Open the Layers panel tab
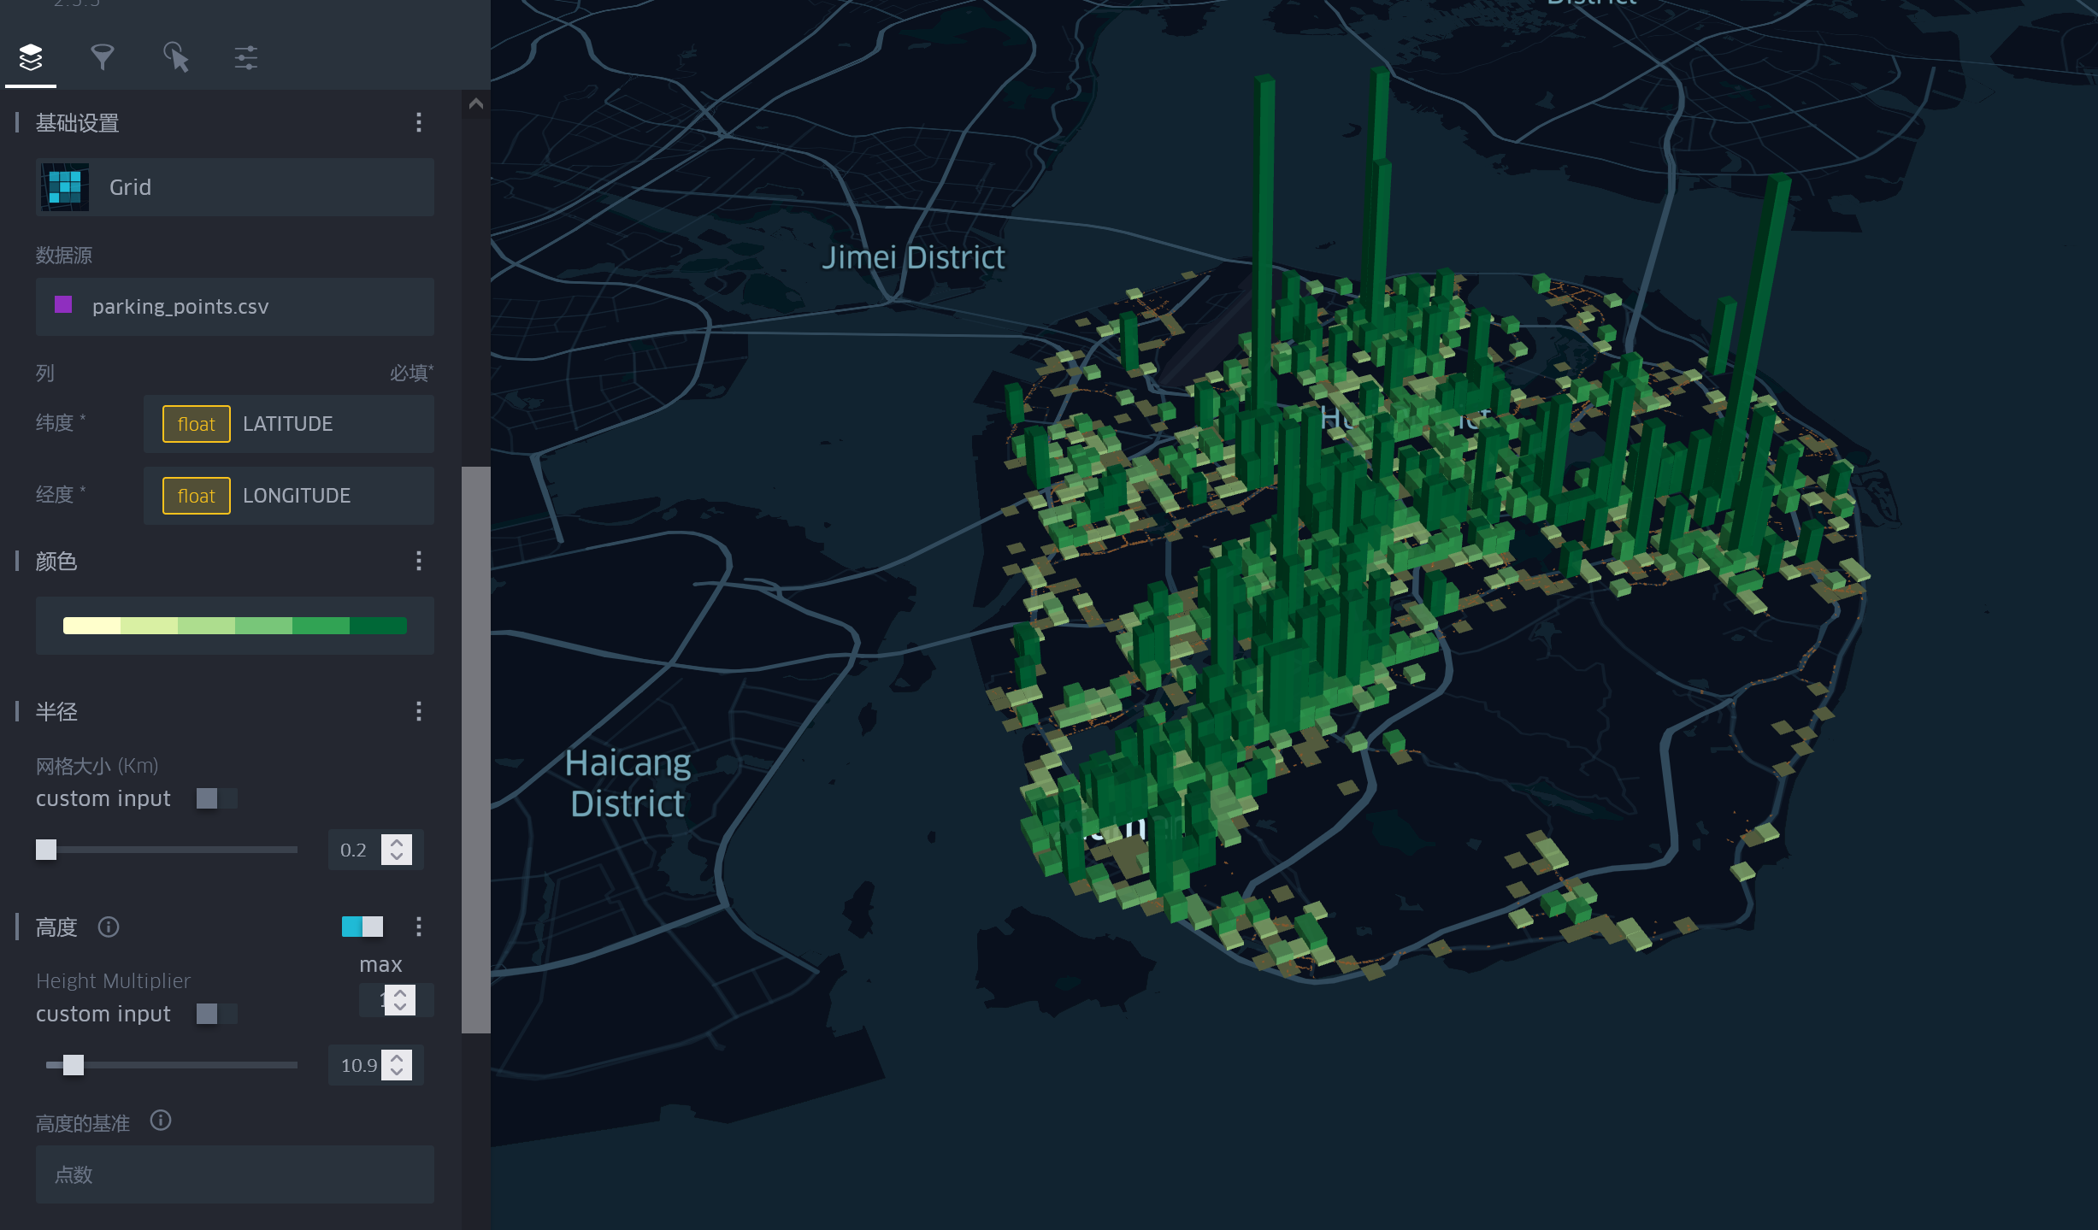The height and width of the screenshot is (1230, 2098). coord(31,58)
